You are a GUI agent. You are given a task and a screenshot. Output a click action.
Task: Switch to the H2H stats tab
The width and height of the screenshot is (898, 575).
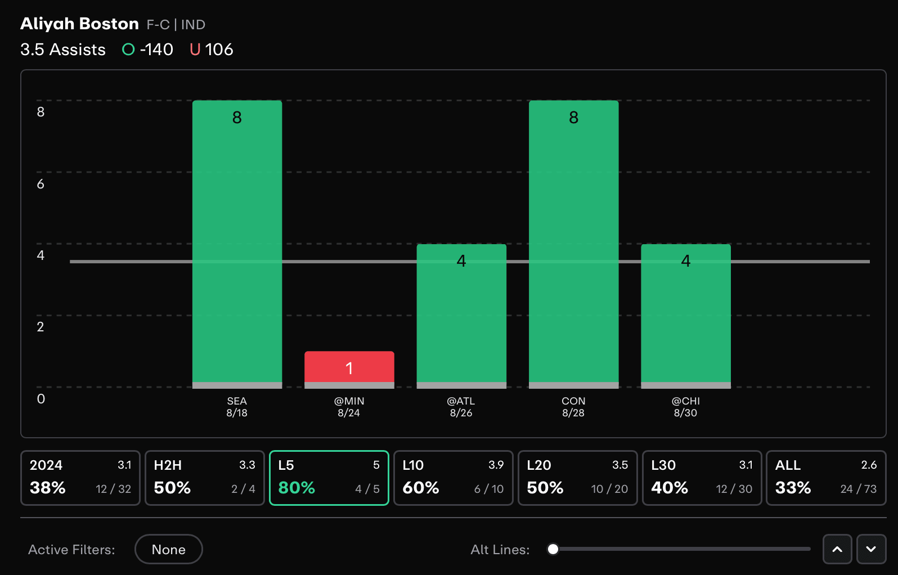point(205,478)
